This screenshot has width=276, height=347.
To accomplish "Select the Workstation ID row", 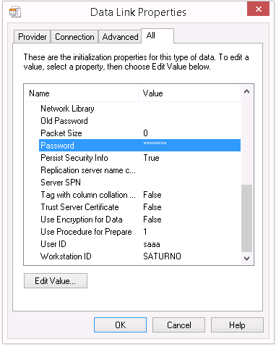I will [139, 256].
